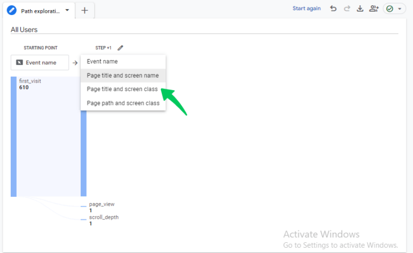Click the blue pencil Path exploration tab icon
Screen dimensions: 413x253
coord(12,10)
